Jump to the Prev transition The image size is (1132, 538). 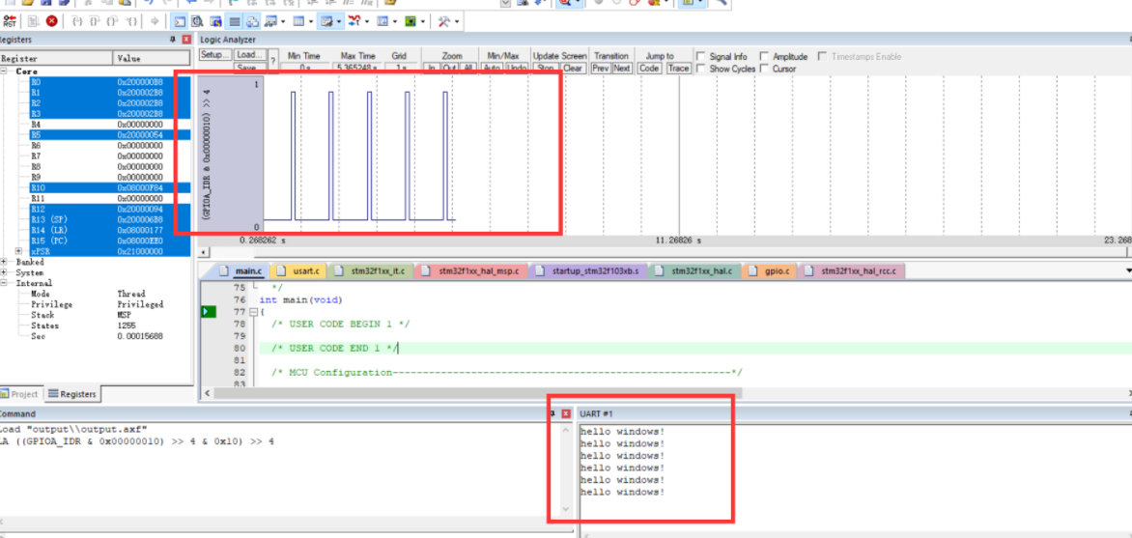[x=601, y=68]
